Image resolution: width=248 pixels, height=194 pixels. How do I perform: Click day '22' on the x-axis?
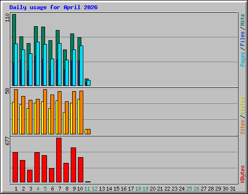pyautogui.click(x=167, y=189)
